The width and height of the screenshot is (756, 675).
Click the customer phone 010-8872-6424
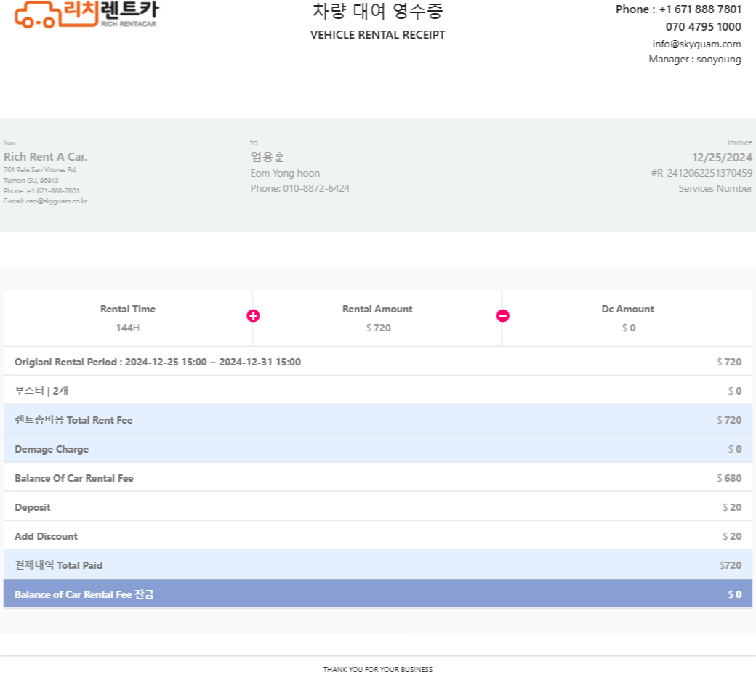pyautogui.click(x=299, y=188)
